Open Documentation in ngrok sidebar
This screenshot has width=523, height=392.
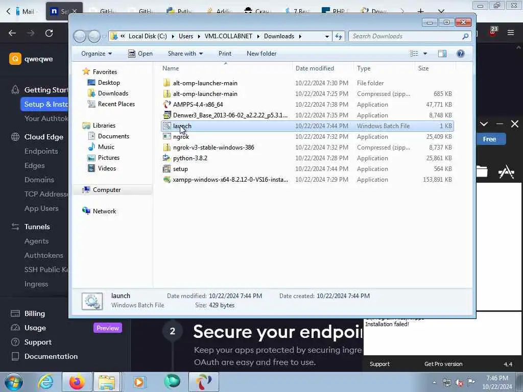(51, 356)
